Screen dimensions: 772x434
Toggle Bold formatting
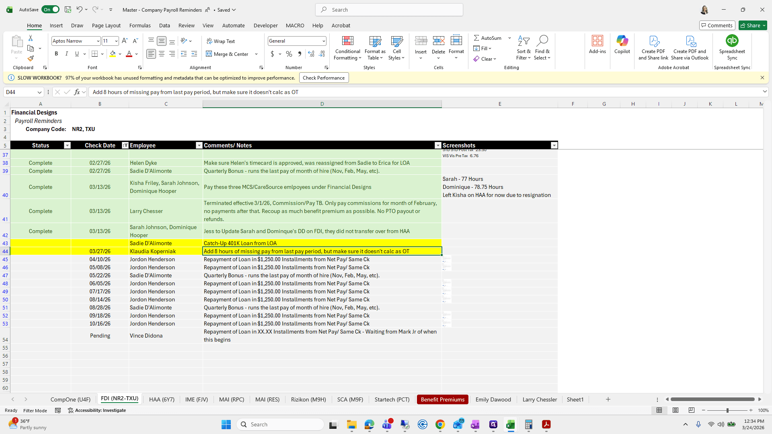(x=56, y=54)
